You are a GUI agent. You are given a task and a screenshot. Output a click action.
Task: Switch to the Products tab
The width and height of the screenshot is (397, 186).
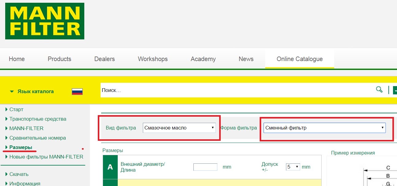(x=59, y=59)
